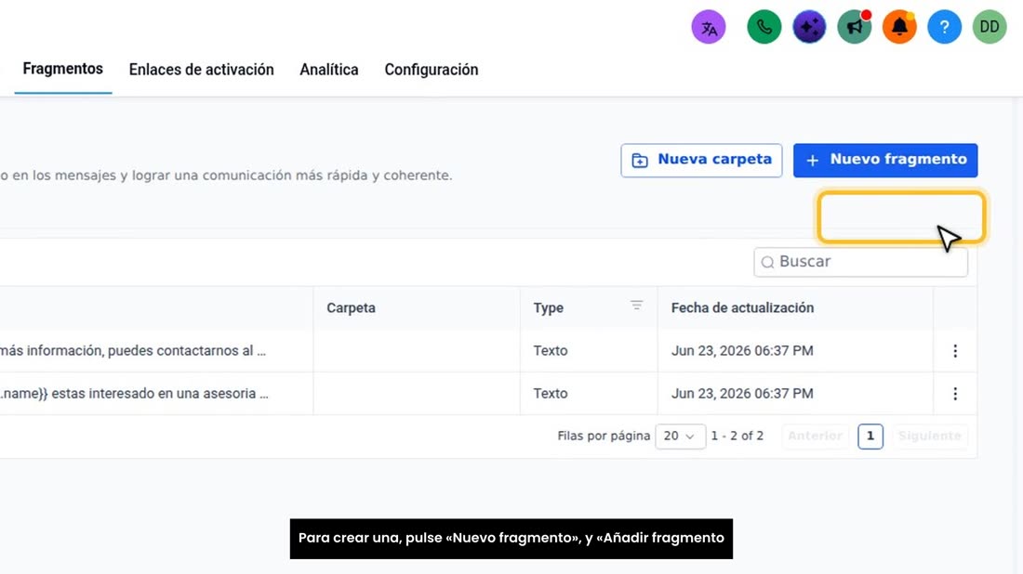Open the Enlaces de activación tab
This screenshot has width=1023, height=574.
point(201,70)
